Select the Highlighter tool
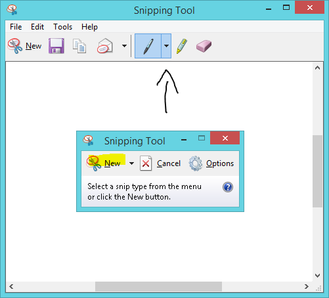The width and height of the screenshot is (329, 298). point(182,46)
